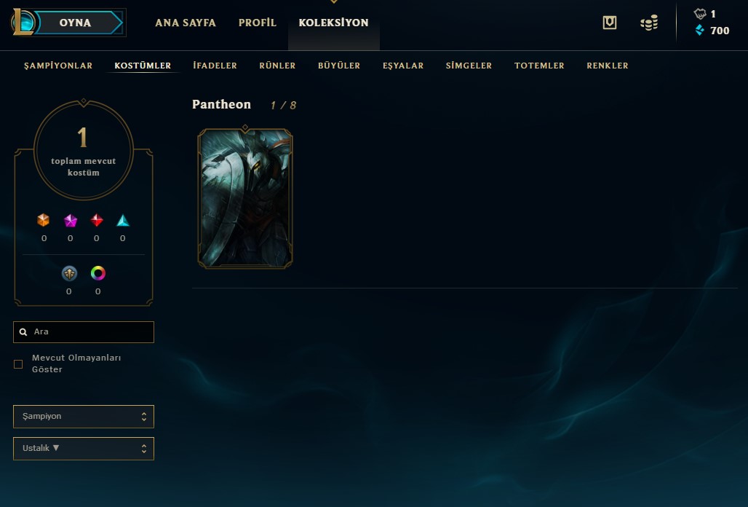Navigate to PROFİL in top menu
This screenshot has height=507, width=748.
tap(257, 23)
